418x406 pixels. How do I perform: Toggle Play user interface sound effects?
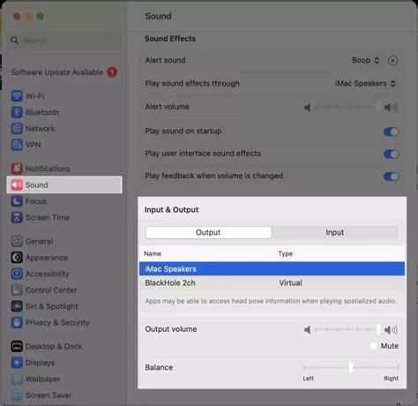coord(392,154)
